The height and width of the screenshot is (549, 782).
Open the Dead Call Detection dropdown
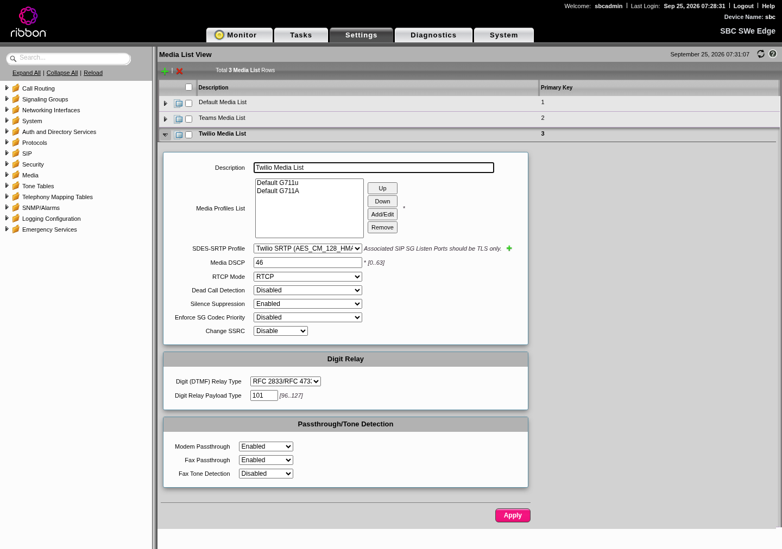(308, 290)
